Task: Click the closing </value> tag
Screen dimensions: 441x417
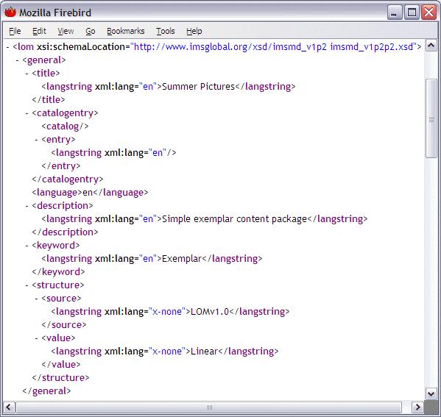Action: click(61, 365)
